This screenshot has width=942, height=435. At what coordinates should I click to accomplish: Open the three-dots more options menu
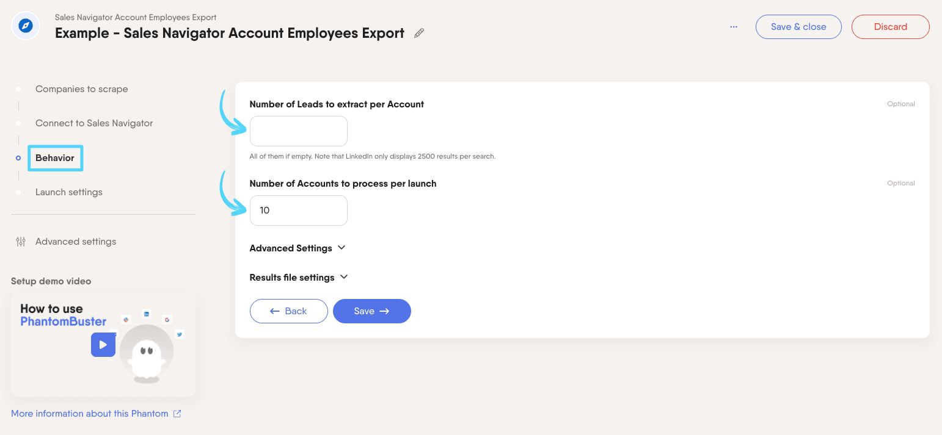coord(734,27)
